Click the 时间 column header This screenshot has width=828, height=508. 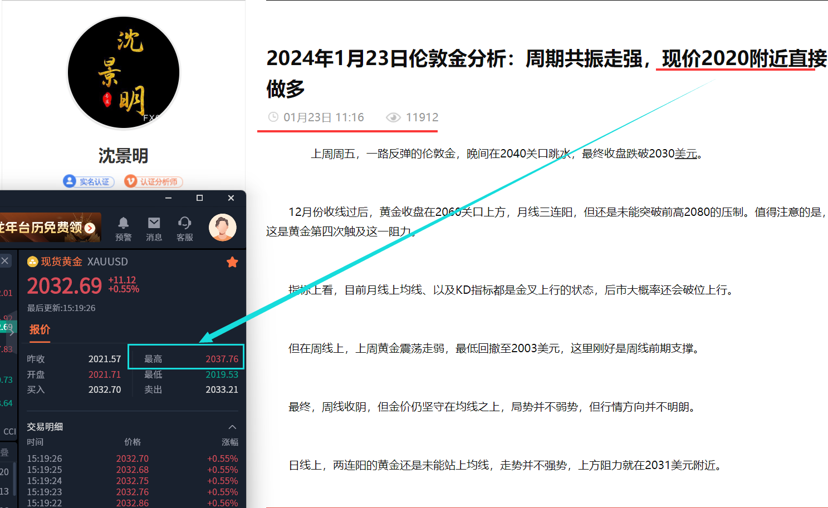[x=35, y=442]
